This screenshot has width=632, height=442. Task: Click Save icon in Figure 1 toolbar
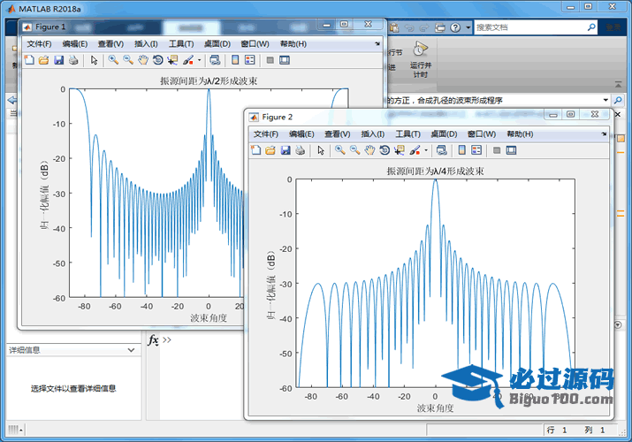(59, 60)
